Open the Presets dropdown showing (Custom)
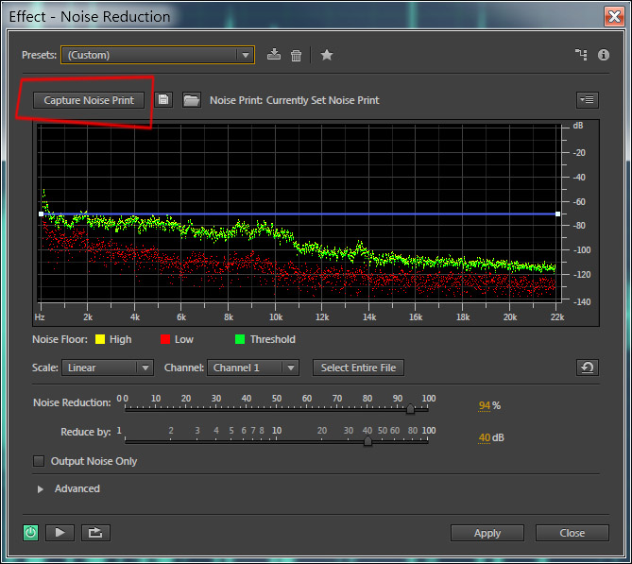The image size is (632, 564). 158,55
